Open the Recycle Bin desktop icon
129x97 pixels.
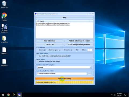4,5
